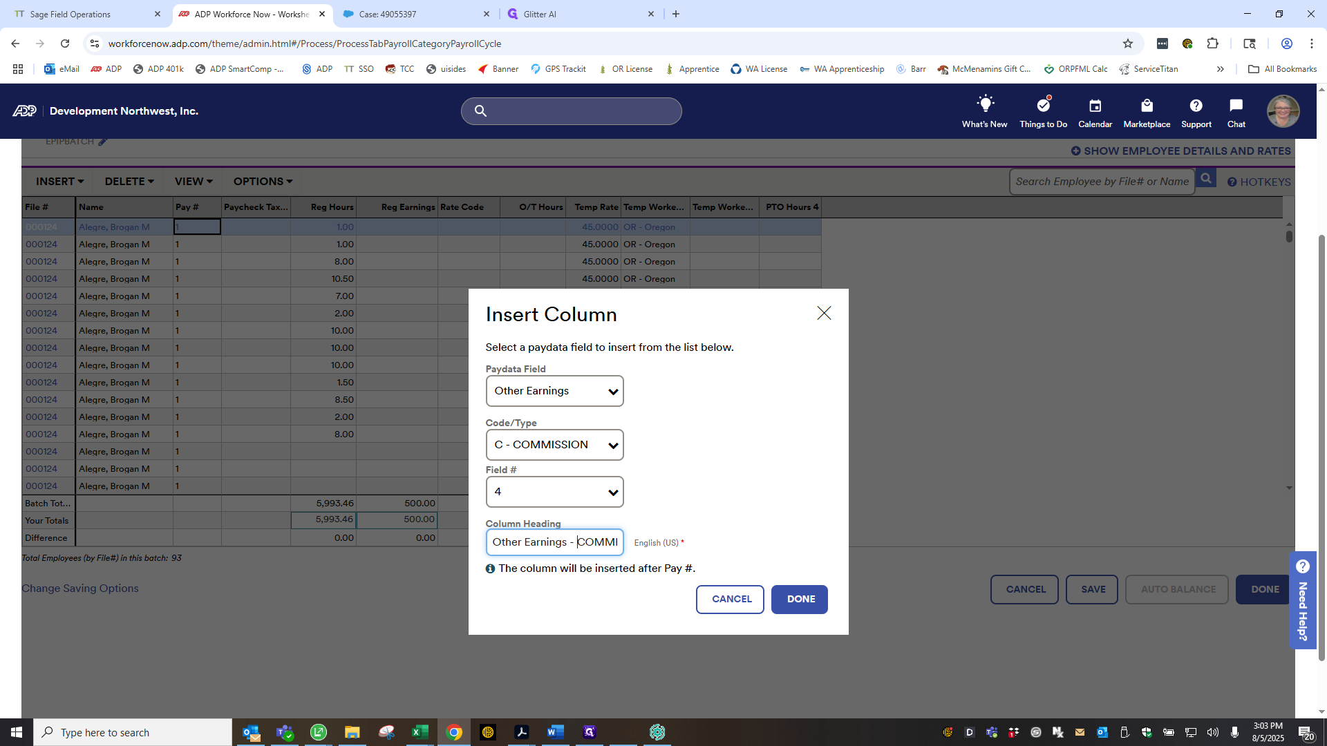
Task: Open Excel from the taskbar
Action: pyautogui.click(x=420, y=732)
